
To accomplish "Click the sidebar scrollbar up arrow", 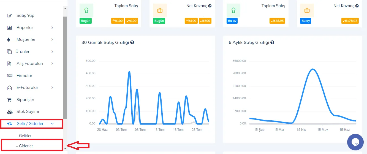I will [65, 9].
